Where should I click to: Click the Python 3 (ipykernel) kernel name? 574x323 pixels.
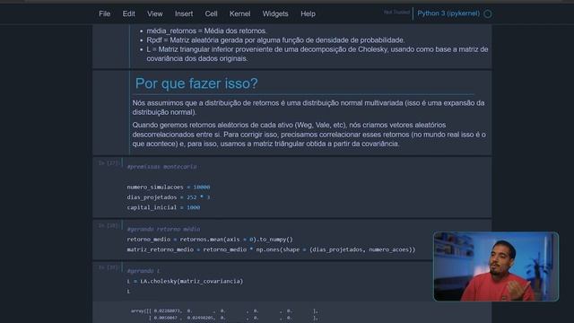click(448, 13)
